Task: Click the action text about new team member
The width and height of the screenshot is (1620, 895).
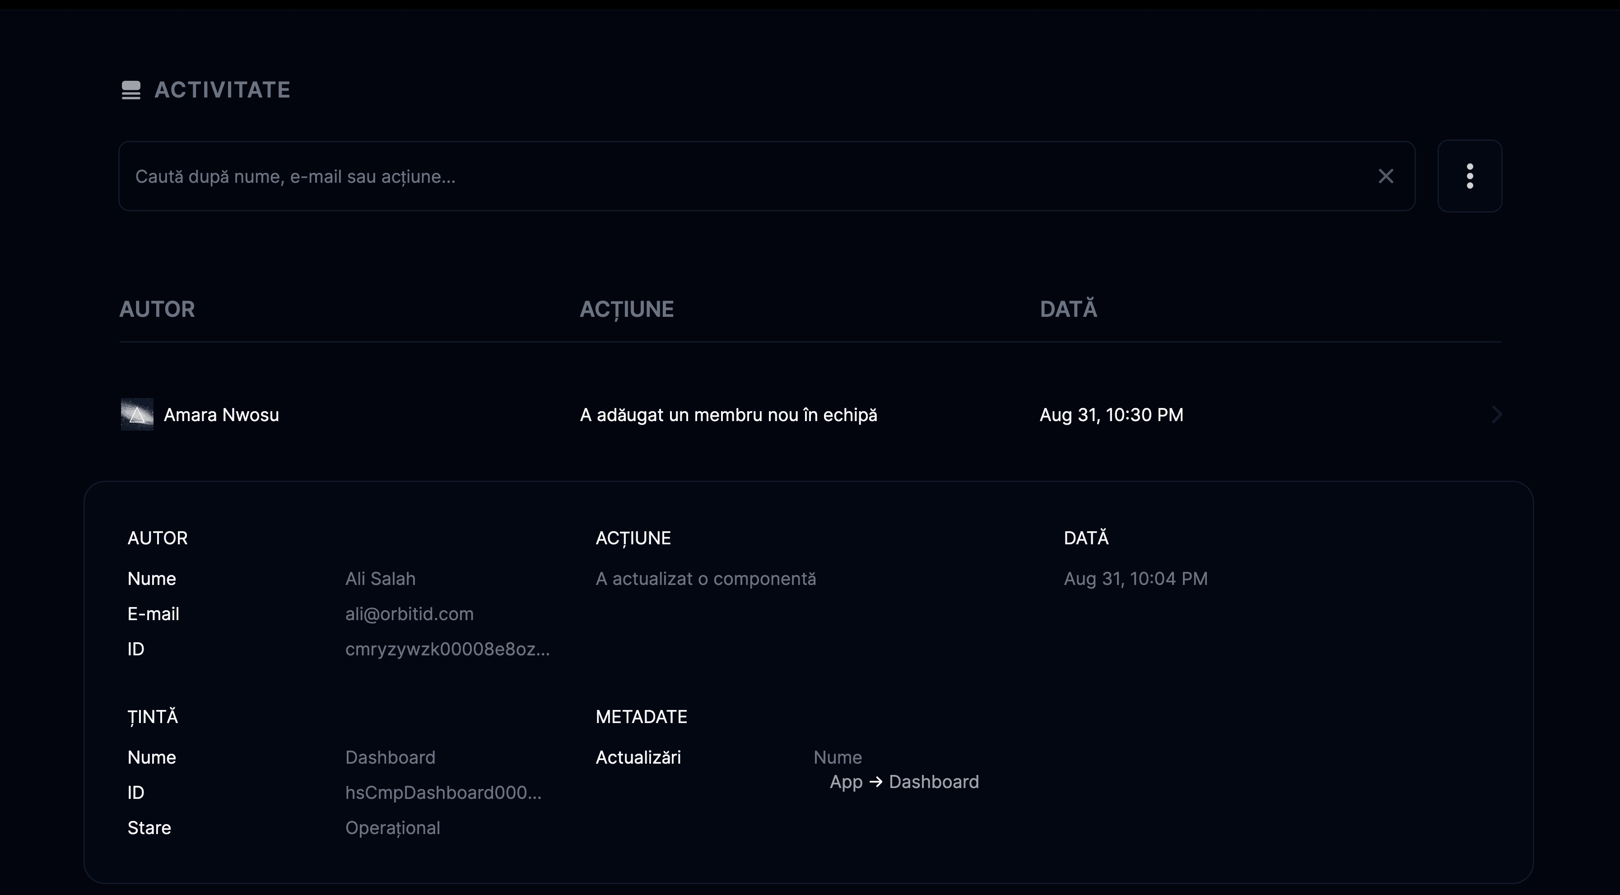Action: coord(728,415)
